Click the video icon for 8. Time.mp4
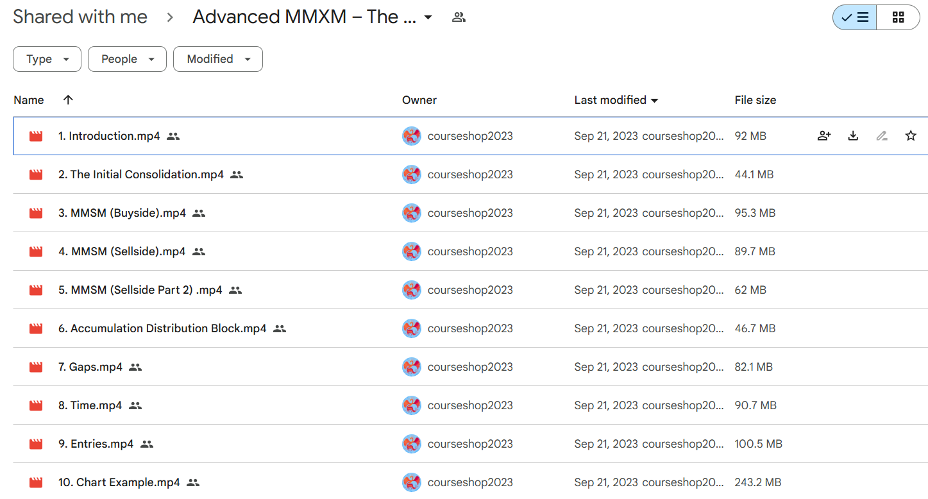The width and height of the screenshot is (928, 499). [x=36, y=405]
